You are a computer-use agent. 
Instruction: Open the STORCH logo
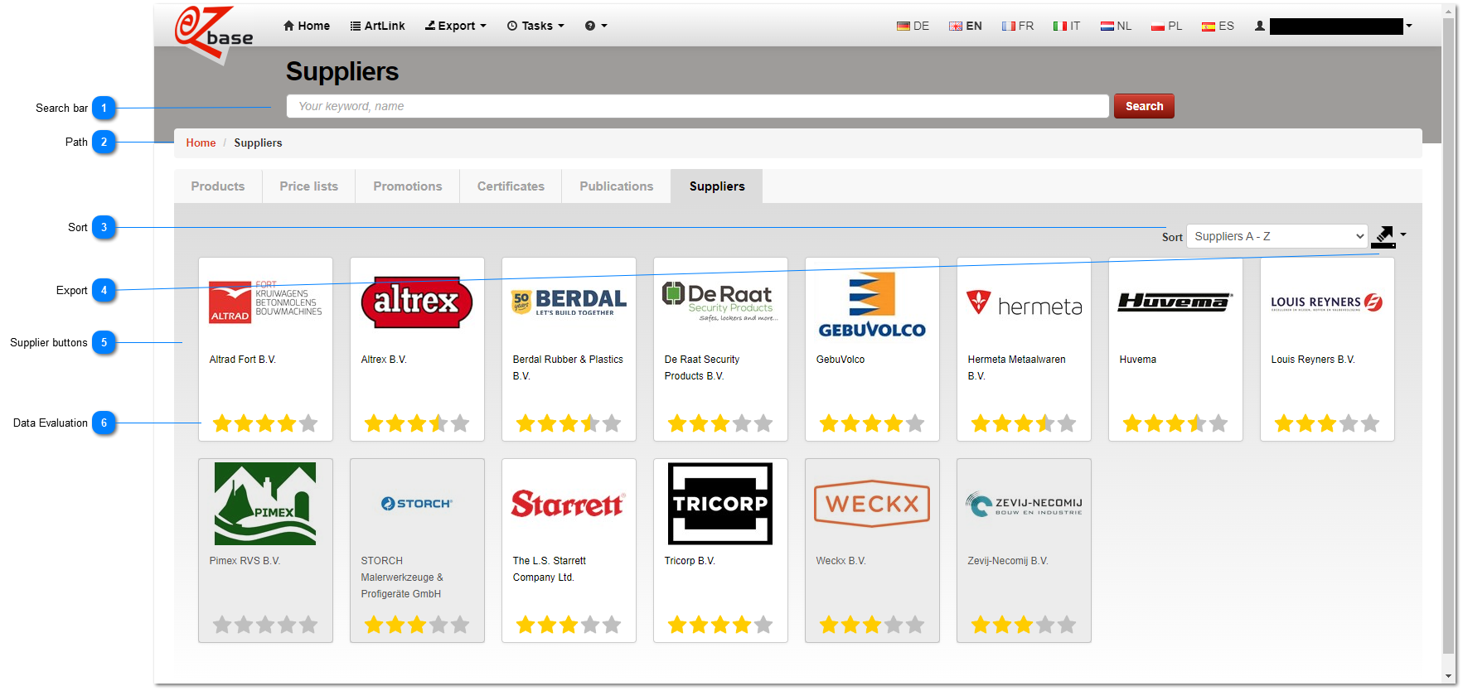tap(417, 504)
